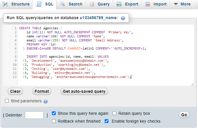Screen dimensions: 198x129
Task: Click the Query tab icon
Action: 92,4
